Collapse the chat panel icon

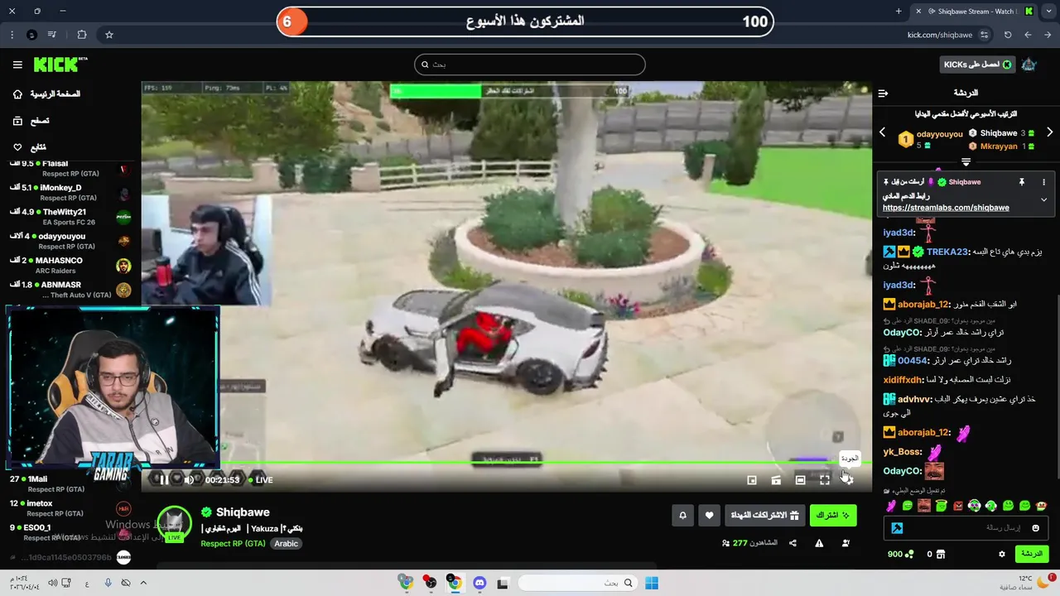point(883,94)
